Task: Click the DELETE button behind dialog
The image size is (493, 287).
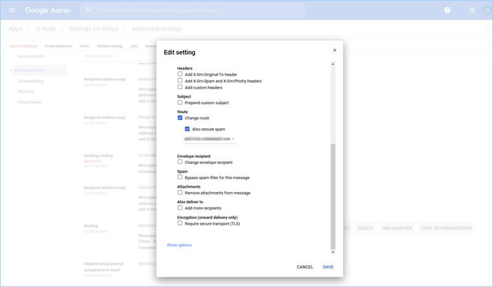Action: 365,228
